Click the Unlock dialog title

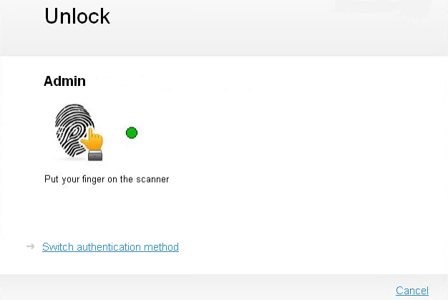click(77, 16)
